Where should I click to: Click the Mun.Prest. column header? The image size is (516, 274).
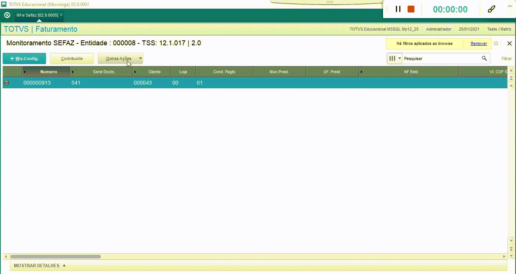tap(279, 72)
